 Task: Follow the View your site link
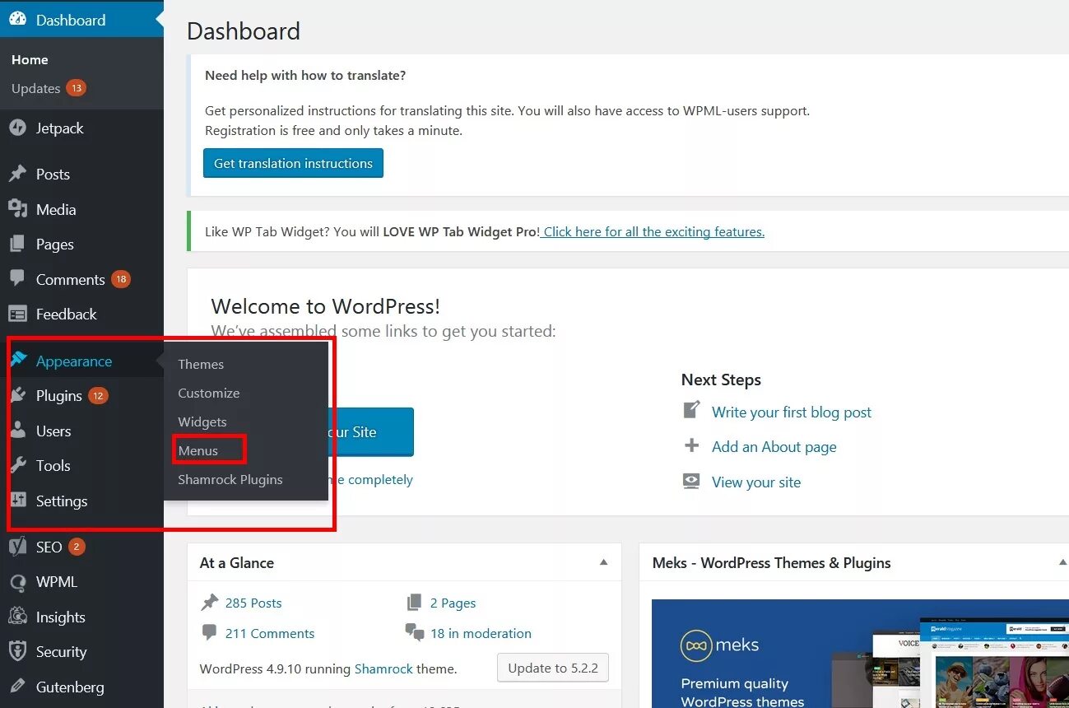[756, 482]
